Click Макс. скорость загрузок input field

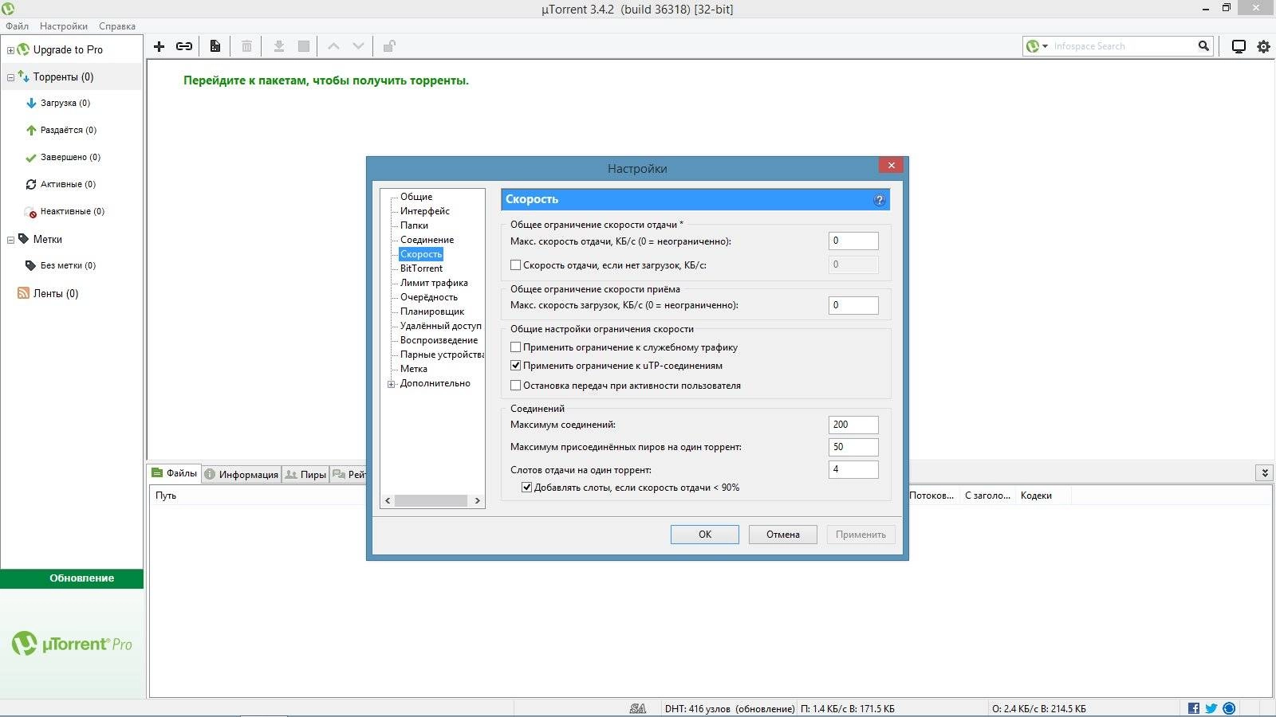tap(853, 305)
